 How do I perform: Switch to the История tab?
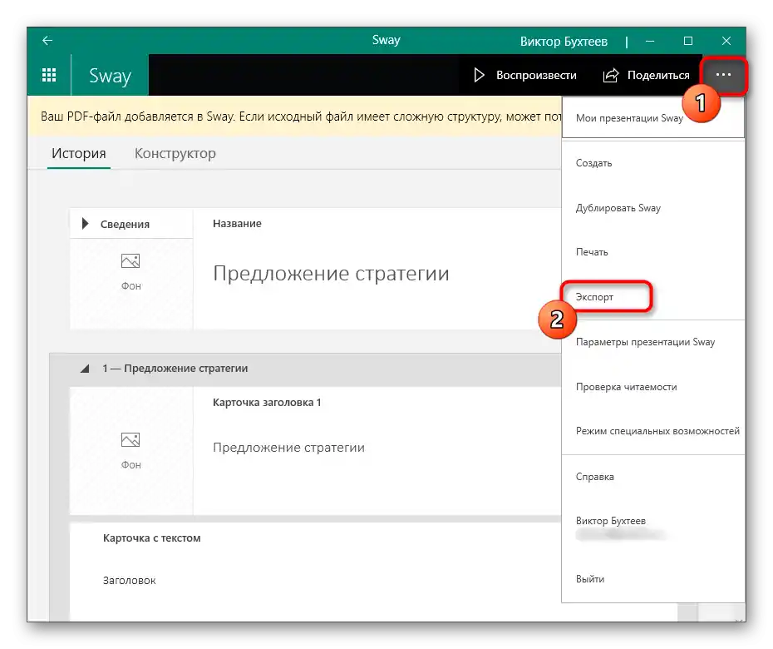[x=79, y=153]
